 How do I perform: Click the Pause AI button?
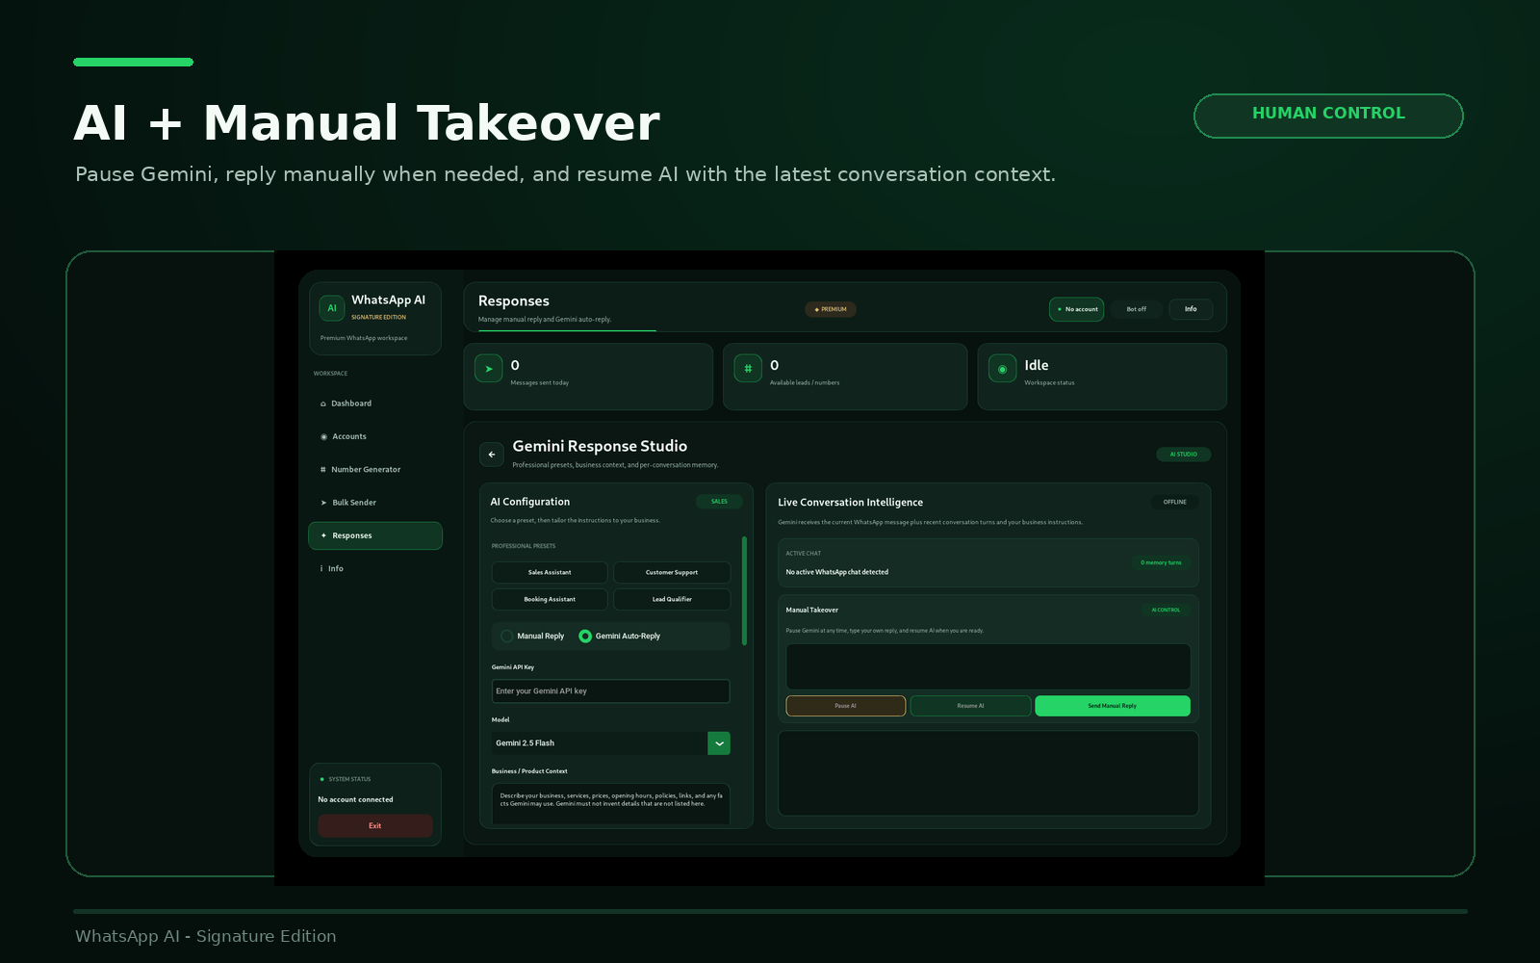click(x=846, y=706)
